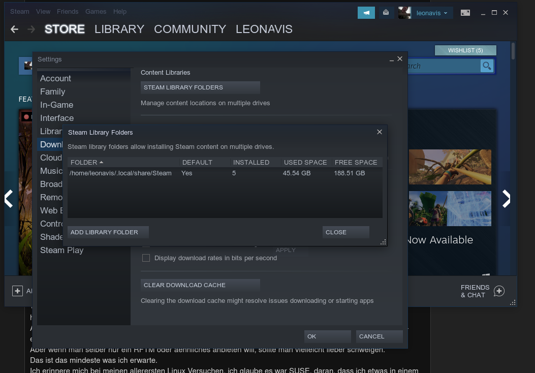The width and height of the screenshot is (535, 373).
Task: Open the Steam Play settings category
Action: click(x=62, y=250)
